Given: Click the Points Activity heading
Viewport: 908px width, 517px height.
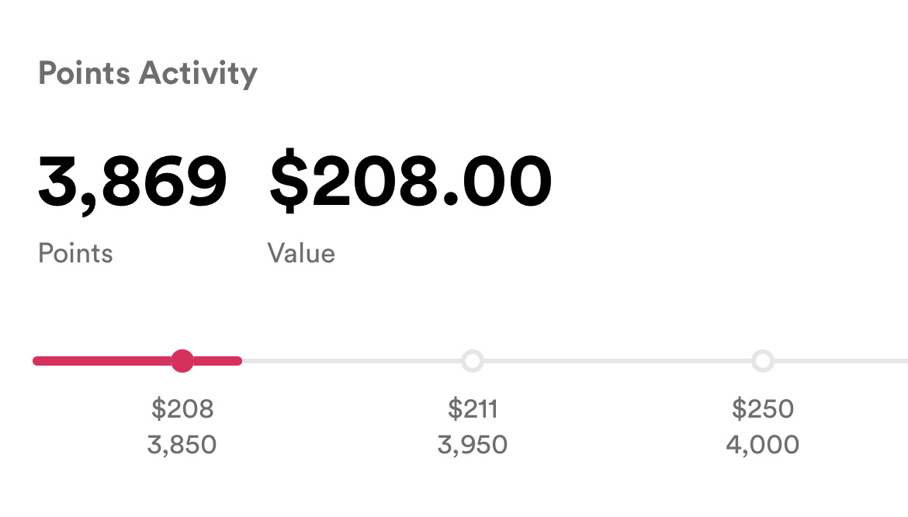Looking at the screenshot, I should 147,74.
